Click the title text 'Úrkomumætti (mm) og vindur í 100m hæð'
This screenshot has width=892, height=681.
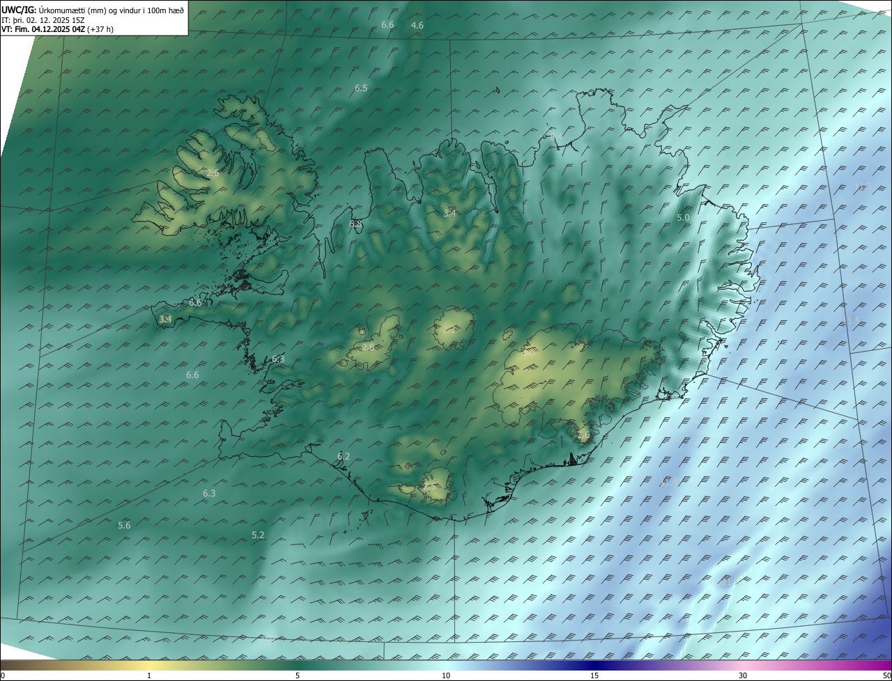tap(111, 10)
